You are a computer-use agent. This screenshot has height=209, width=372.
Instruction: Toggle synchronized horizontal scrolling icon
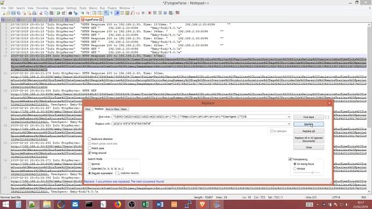(x=99, y=13)
